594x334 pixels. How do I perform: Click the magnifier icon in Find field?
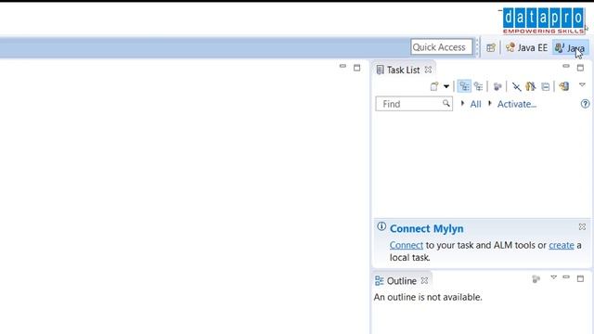446,103
